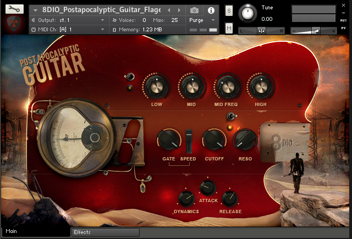Toggle the PV button
This screenshot has width=352, height=239.
pyautogui.click(x=343, y=28)
